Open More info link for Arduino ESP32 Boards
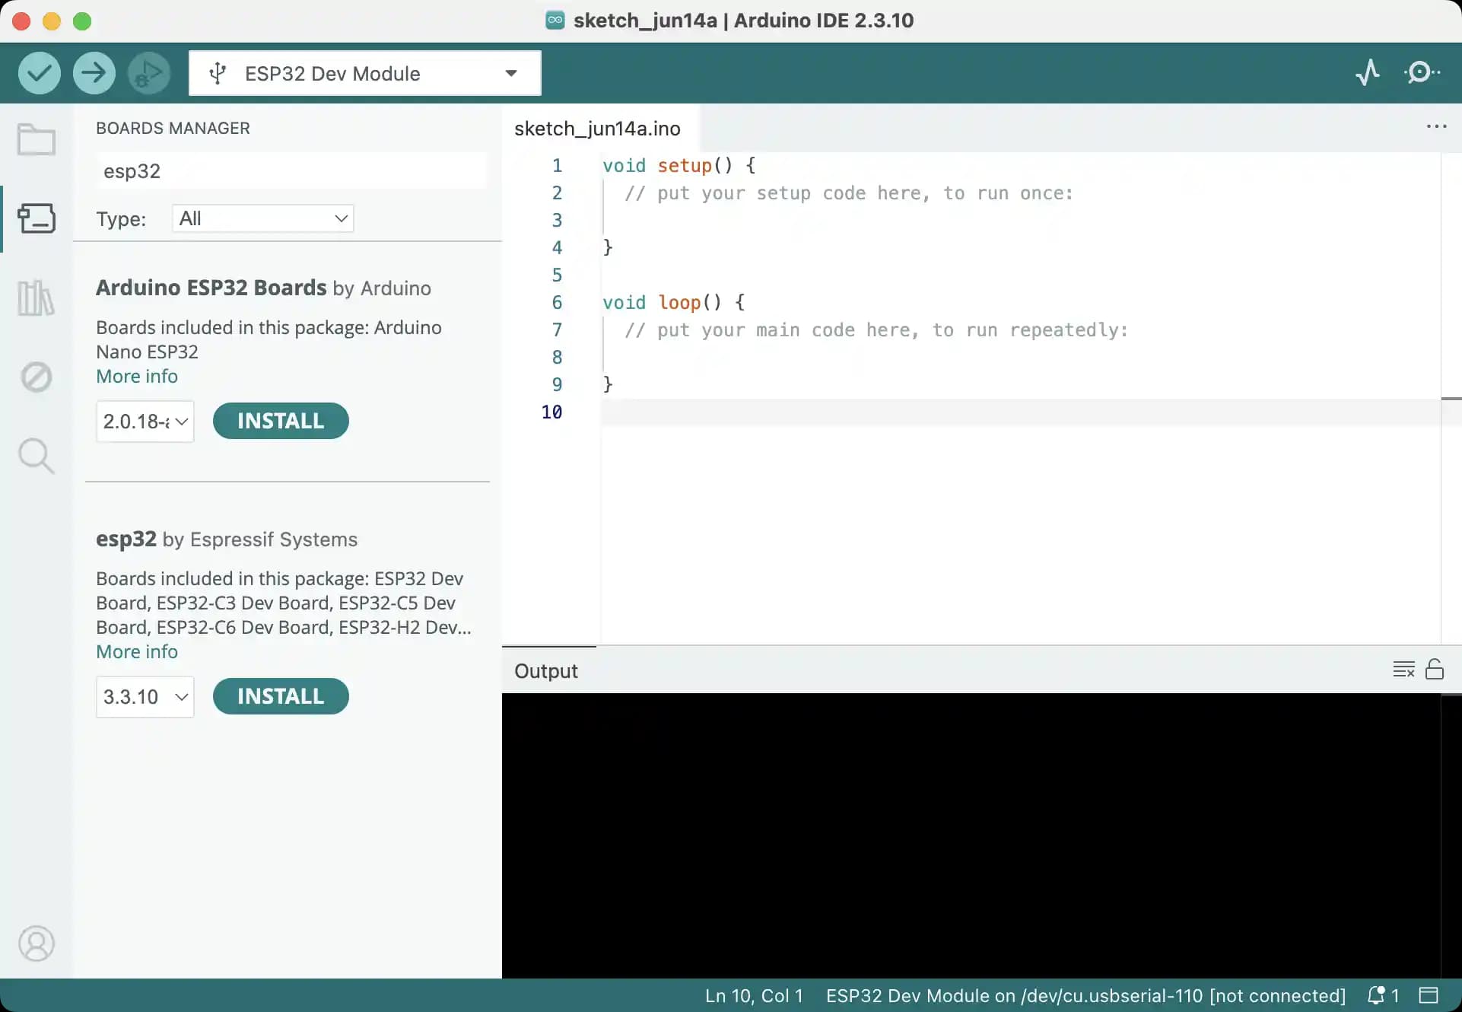 click(x=137, y=376)
